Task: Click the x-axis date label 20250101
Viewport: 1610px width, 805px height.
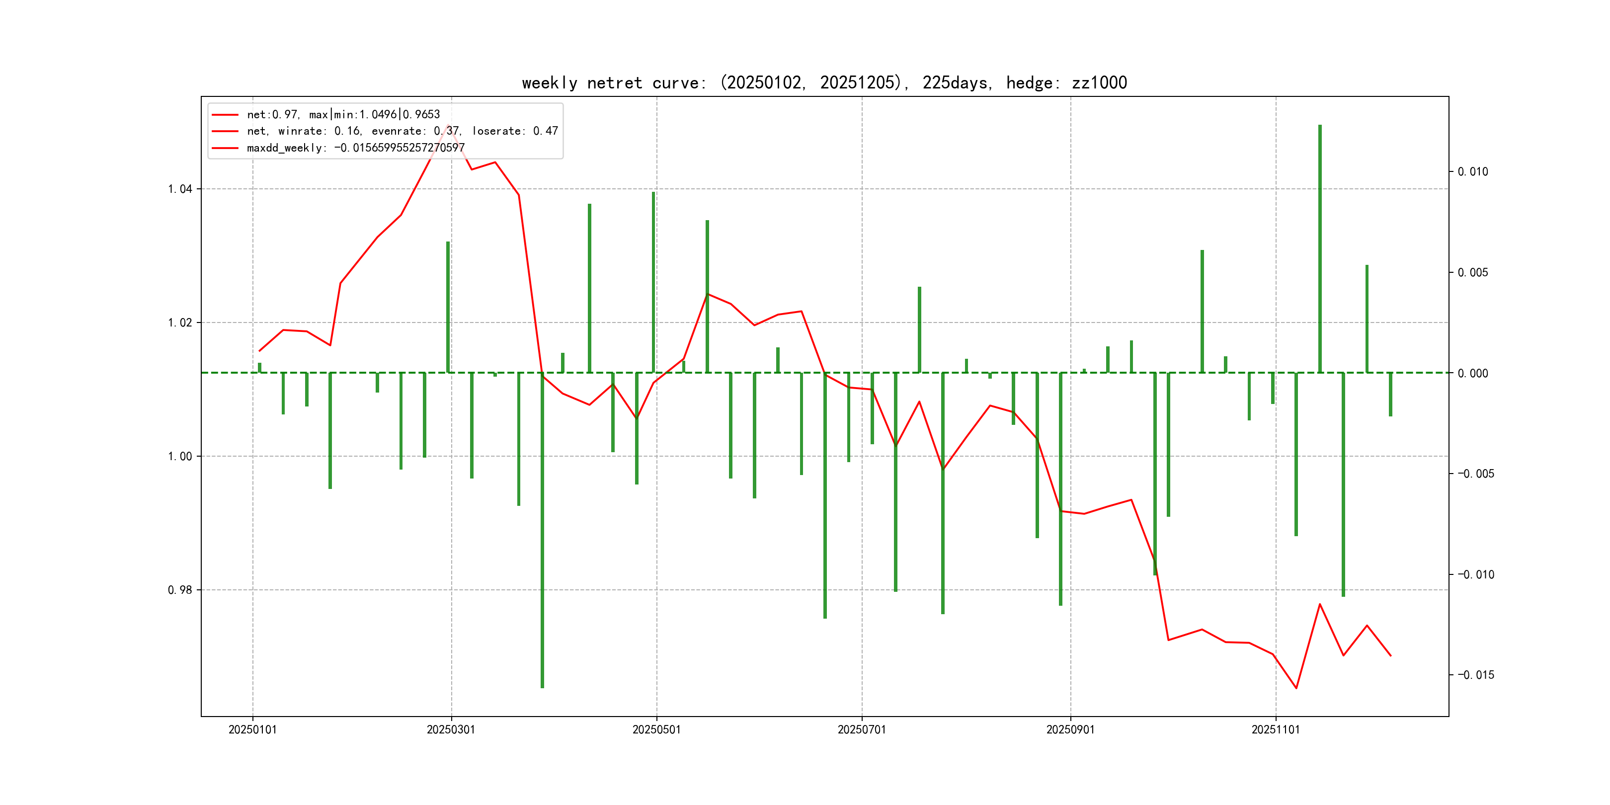Action: tap(252, 729)
